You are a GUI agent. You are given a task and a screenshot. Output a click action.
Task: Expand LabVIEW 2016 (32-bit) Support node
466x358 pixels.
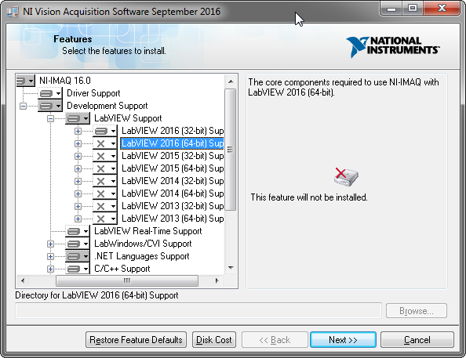pos(78,131)
